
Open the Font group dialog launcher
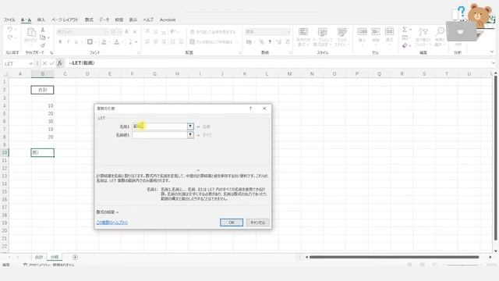pos(139,52)
